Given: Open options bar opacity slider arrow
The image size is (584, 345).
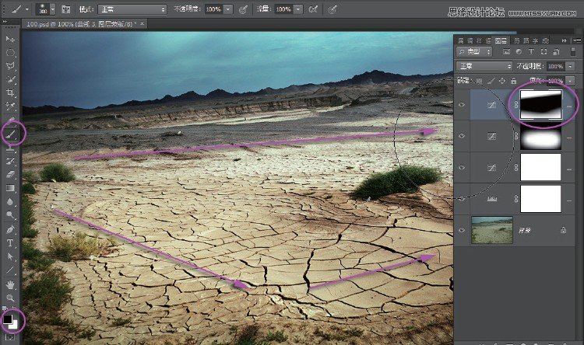Looking at the screenshot, I should (x=228, y=9).
